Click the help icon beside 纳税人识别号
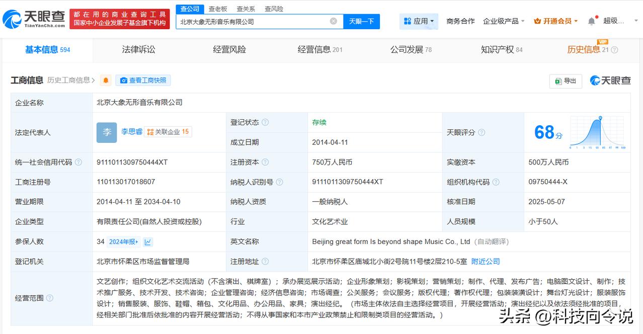Image resolution: width=643 pixels, height=334 pixels. point(280,182)
